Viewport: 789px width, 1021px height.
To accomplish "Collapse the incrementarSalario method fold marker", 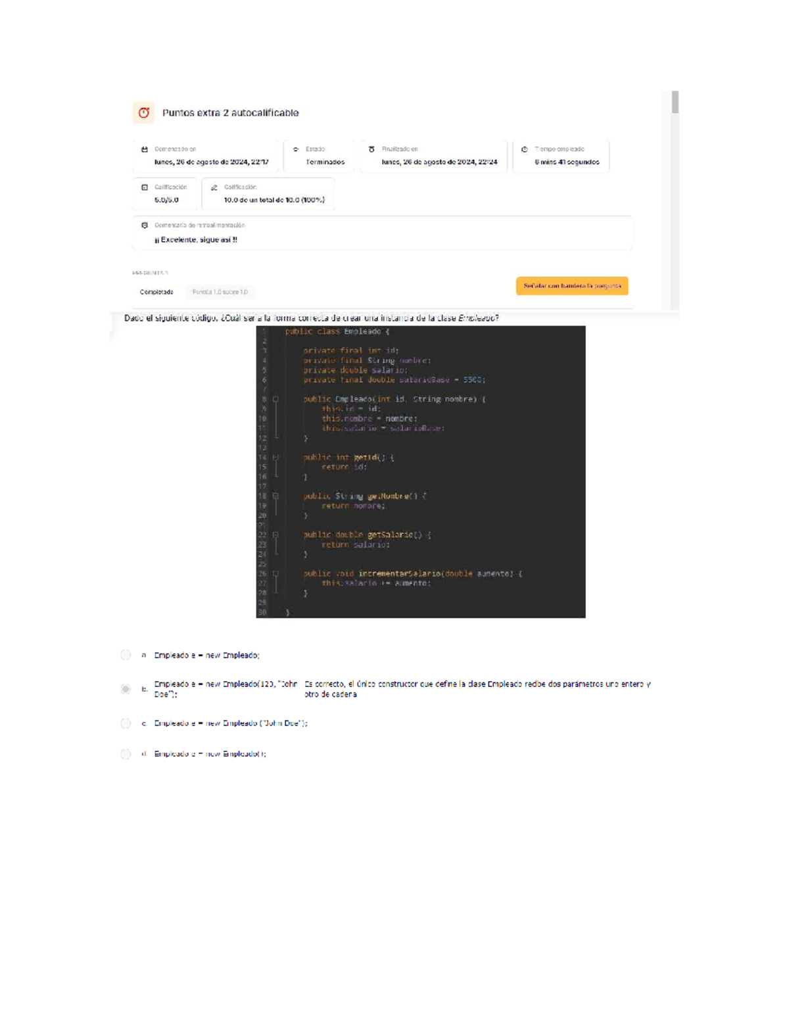I will point(275,574).
